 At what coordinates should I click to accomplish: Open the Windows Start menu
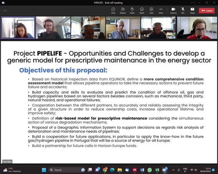pyautogui.click(x=44, y=170)
